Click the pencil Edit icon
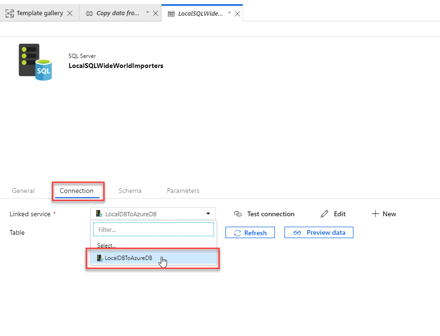440x336 pixels. click(x=324, y=214)
